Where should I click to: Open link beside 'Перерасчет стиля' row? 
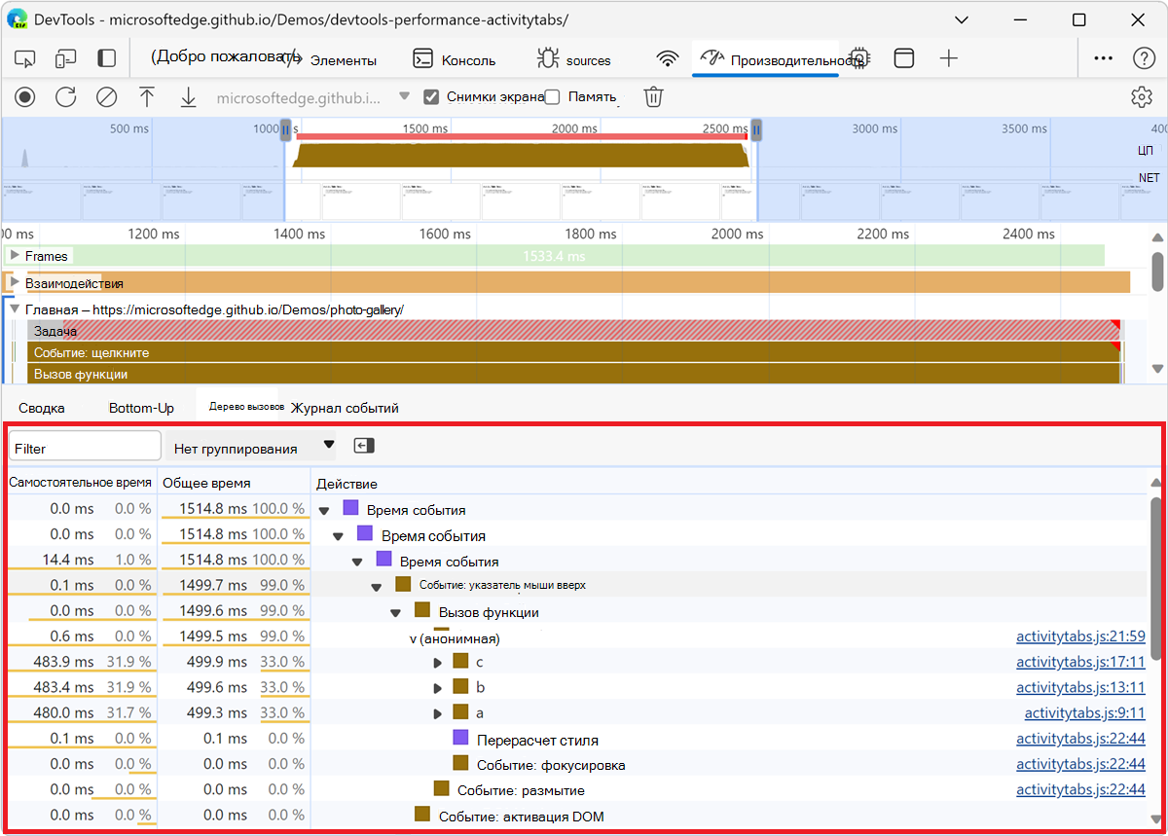click(x=1080, y=739)
